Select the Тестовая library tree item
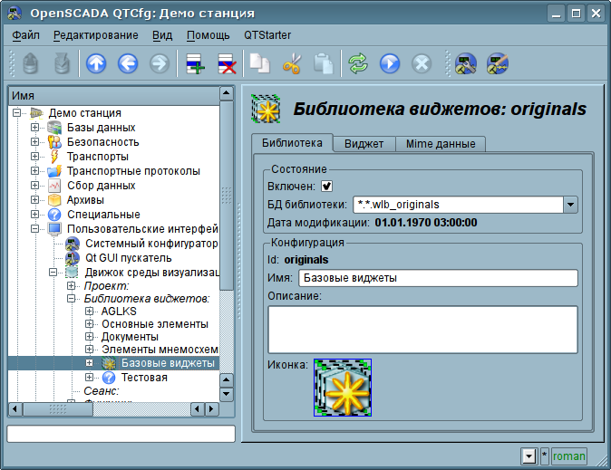This screenshot has height=470, width=611. [144, 378]
